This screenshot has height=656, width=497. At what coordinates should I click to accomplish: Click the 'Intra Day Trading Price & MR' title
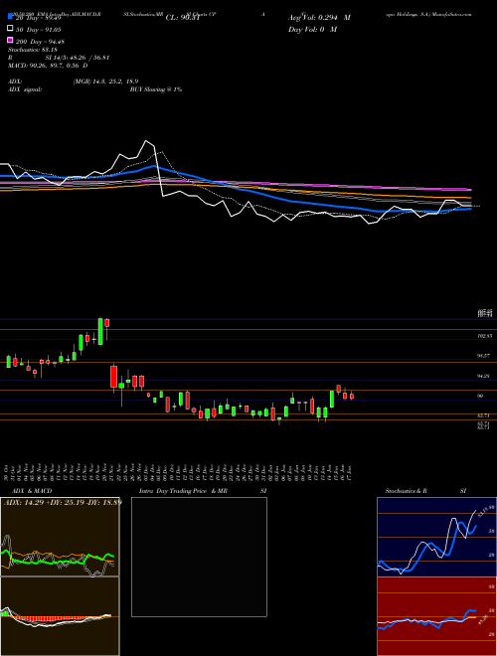[x=183, y=491]
